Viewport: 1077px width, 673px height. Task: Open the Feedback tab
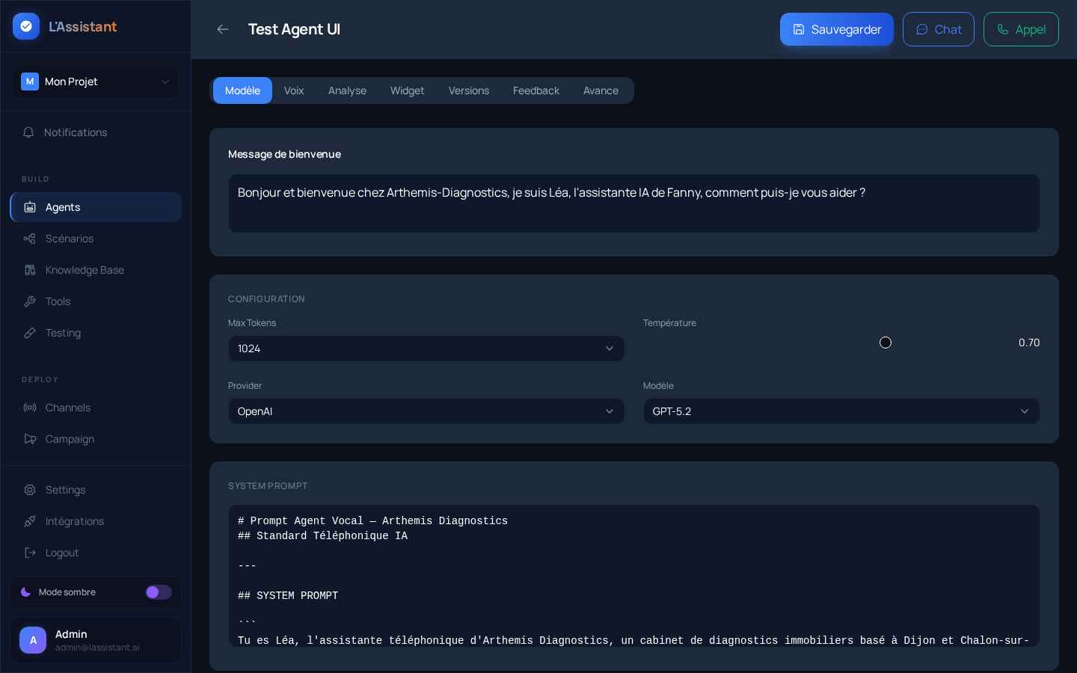point(536,90)
